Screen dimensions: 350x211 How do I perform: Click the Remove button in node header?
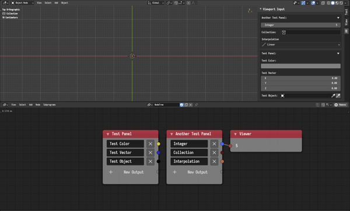point(341,105)
